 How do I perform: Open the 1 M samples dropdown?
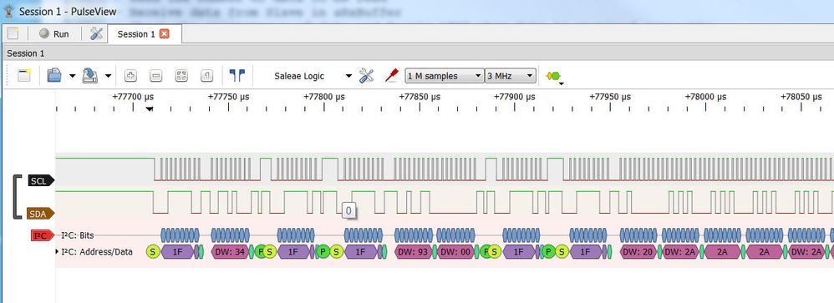444,76
